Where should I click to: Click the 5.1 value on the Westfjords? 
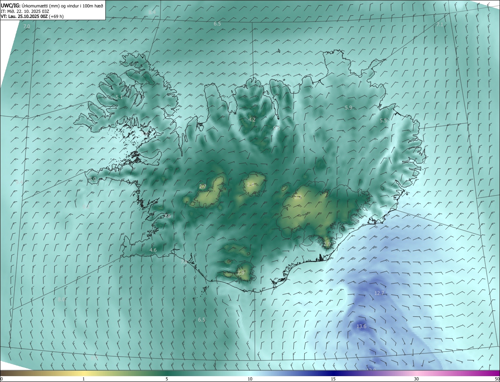click(119, 97)
